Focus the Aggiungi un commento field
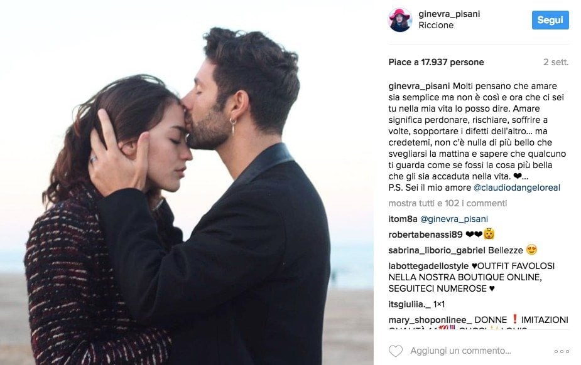581x365 pixels. 460,351
